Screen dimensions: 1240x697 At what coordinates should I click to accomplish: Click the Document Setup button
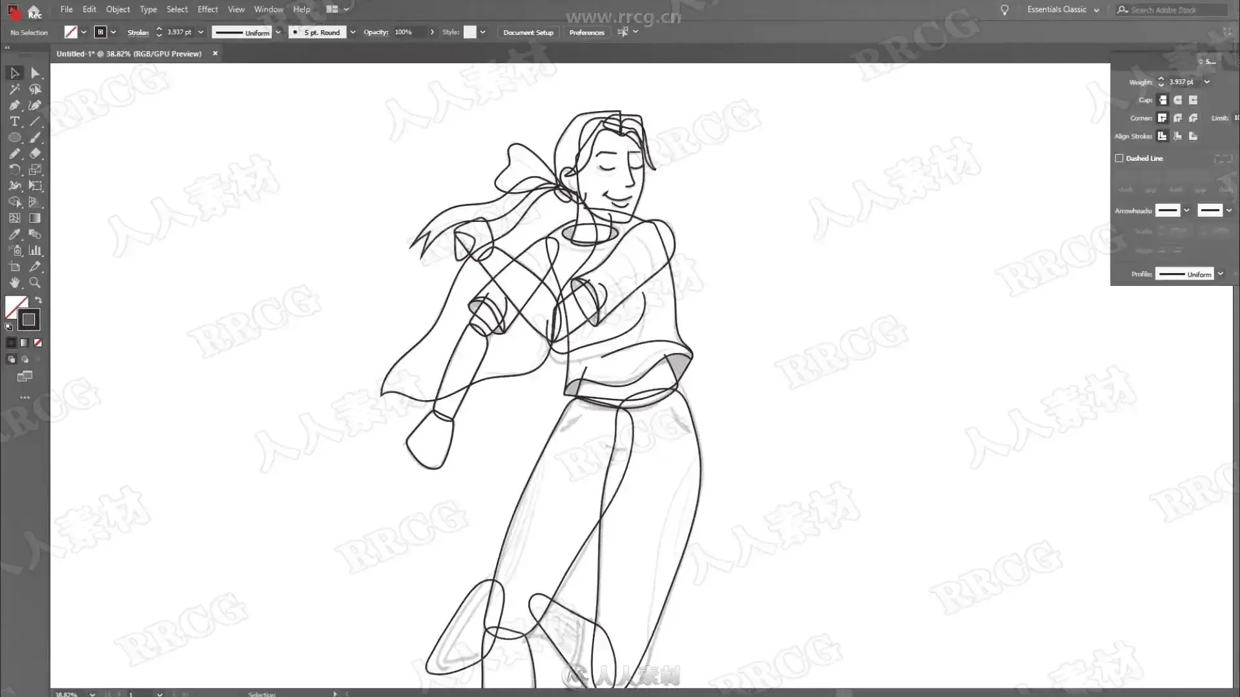(x=528, y=32)
